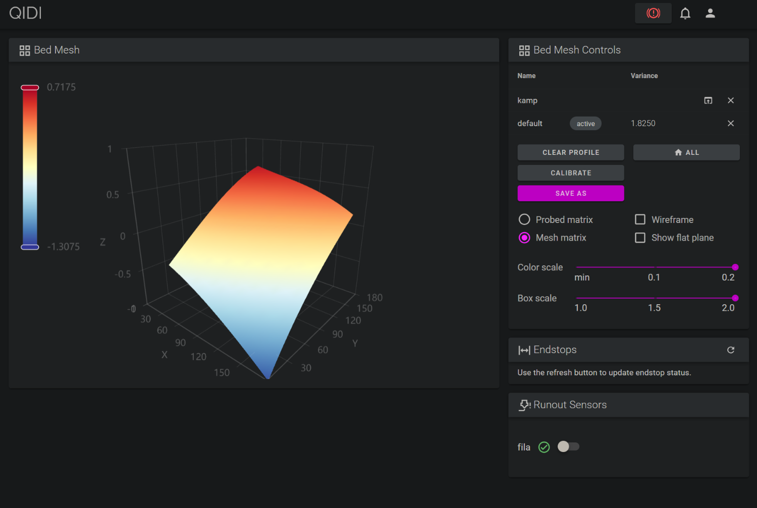Delete the kamp profile
This screenshot has height=508, width=757.
coord(730,100)
